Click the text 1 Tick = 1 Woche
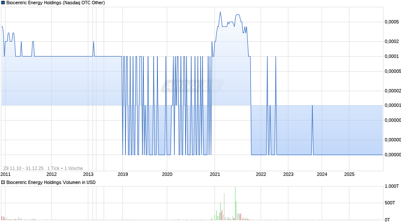The width and height of the screenshot is (401, 224). point(65,168)
